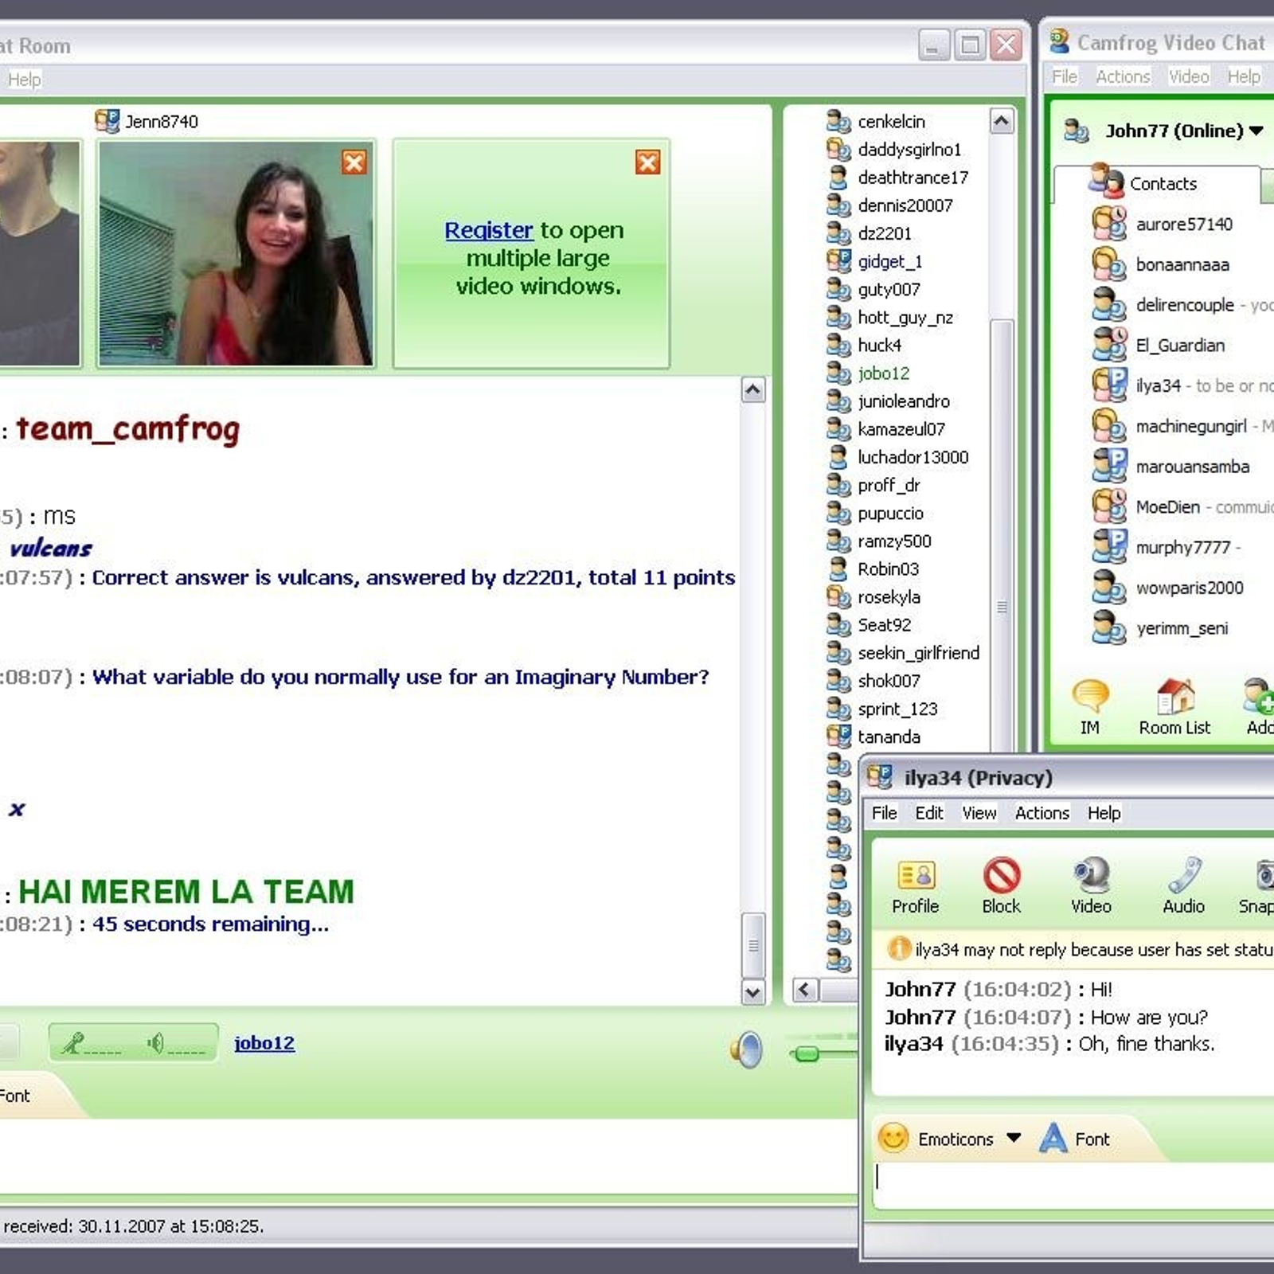
Task: Open the IM button in the contacts window
Action: coord(1090,707)
